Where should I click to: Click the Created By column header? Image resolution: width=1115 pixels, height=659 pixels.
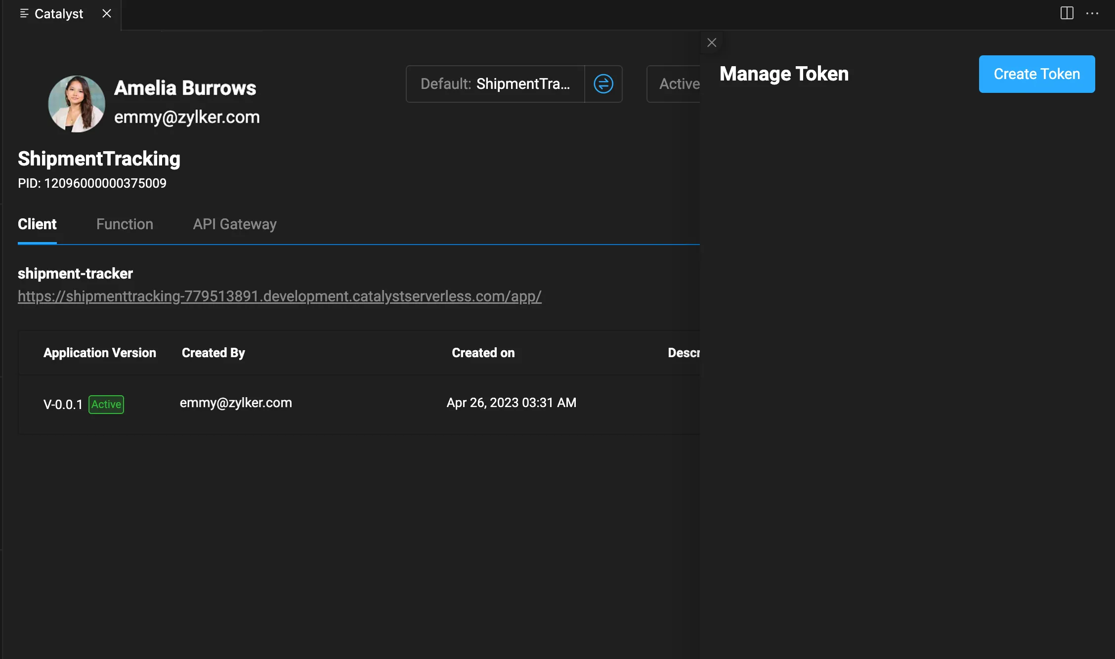pos(214,353)
